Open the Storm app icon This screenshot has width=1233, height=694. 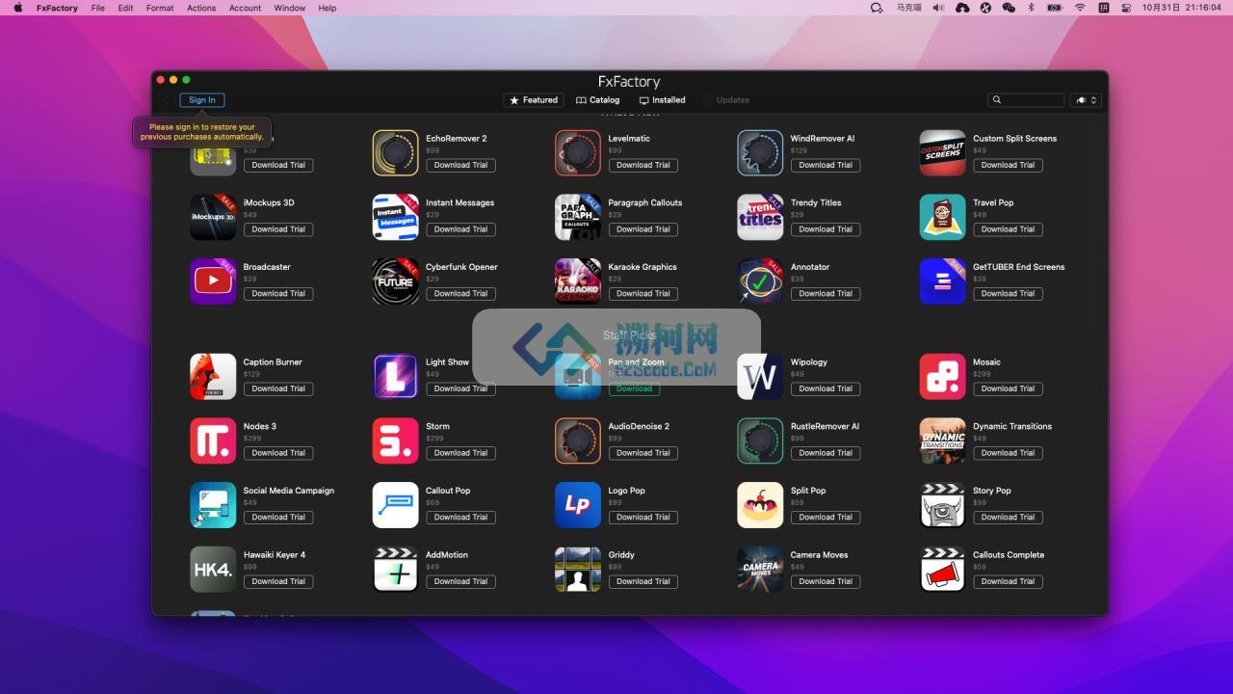pos(395,440)
